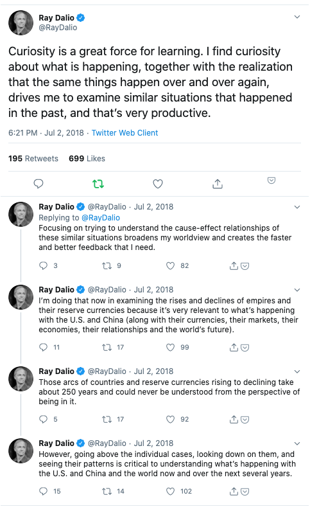Image resolution: width=310 pixels, height=509 pixels.
Task: View the 699 Likes list
Action: pyautogui.click(x=87, y=158)
